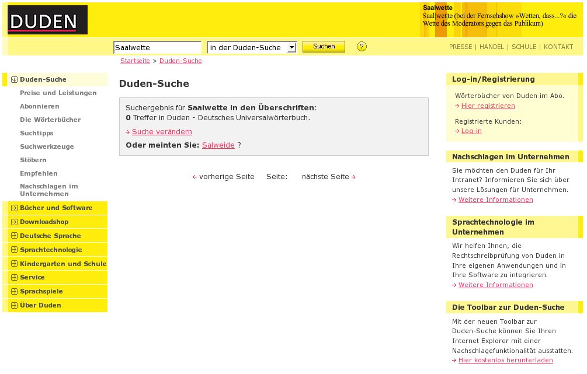The image size is (587, 374).
Task: Select Abonnieren in the sidebar
Action: pos(40,106)
